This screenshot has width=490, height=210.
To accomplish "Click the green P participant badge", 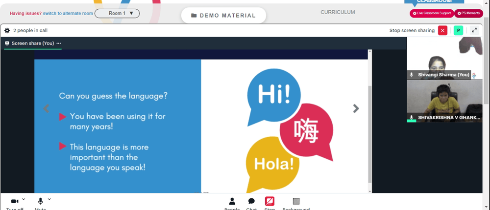I will click(x=459, y=31).
